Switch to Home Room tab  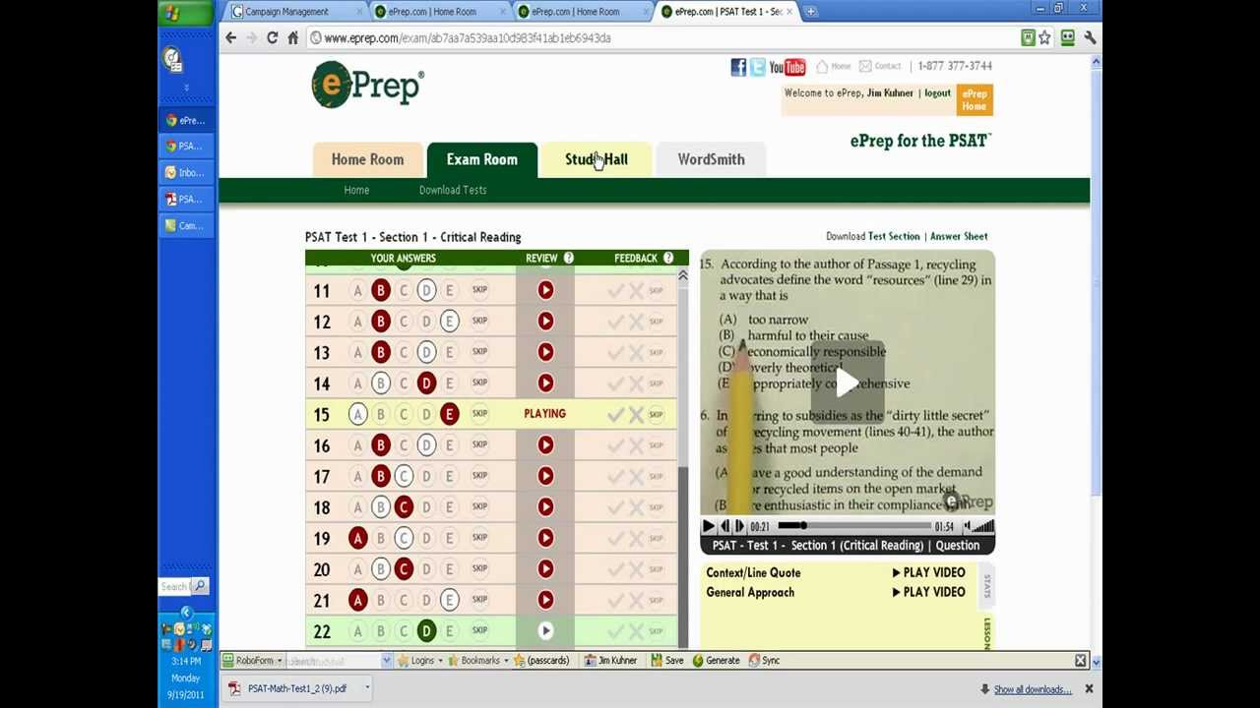tap(367, 159)
